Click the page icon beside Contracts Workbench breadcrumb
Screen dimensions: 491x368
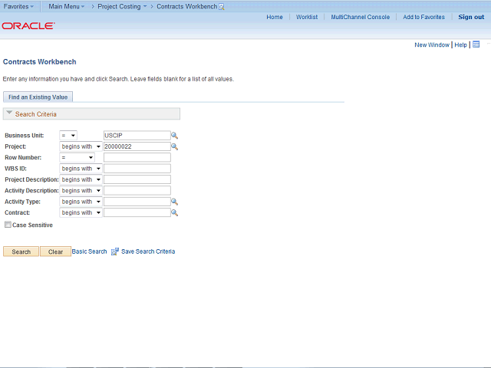coord(222,7)
